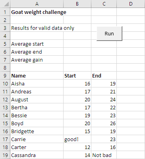
Task: Select column A header
Action: pos(37,4)
